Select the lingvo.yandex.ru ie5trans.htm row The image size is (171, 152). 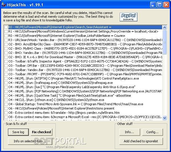click(64, 113)
